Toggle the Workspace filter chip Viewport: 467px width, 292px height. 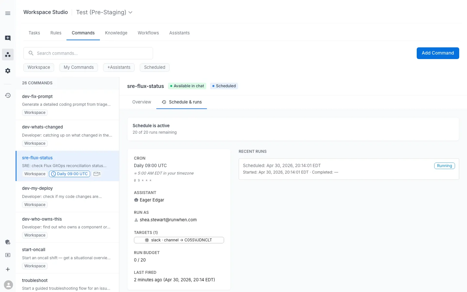pos(39,67)
